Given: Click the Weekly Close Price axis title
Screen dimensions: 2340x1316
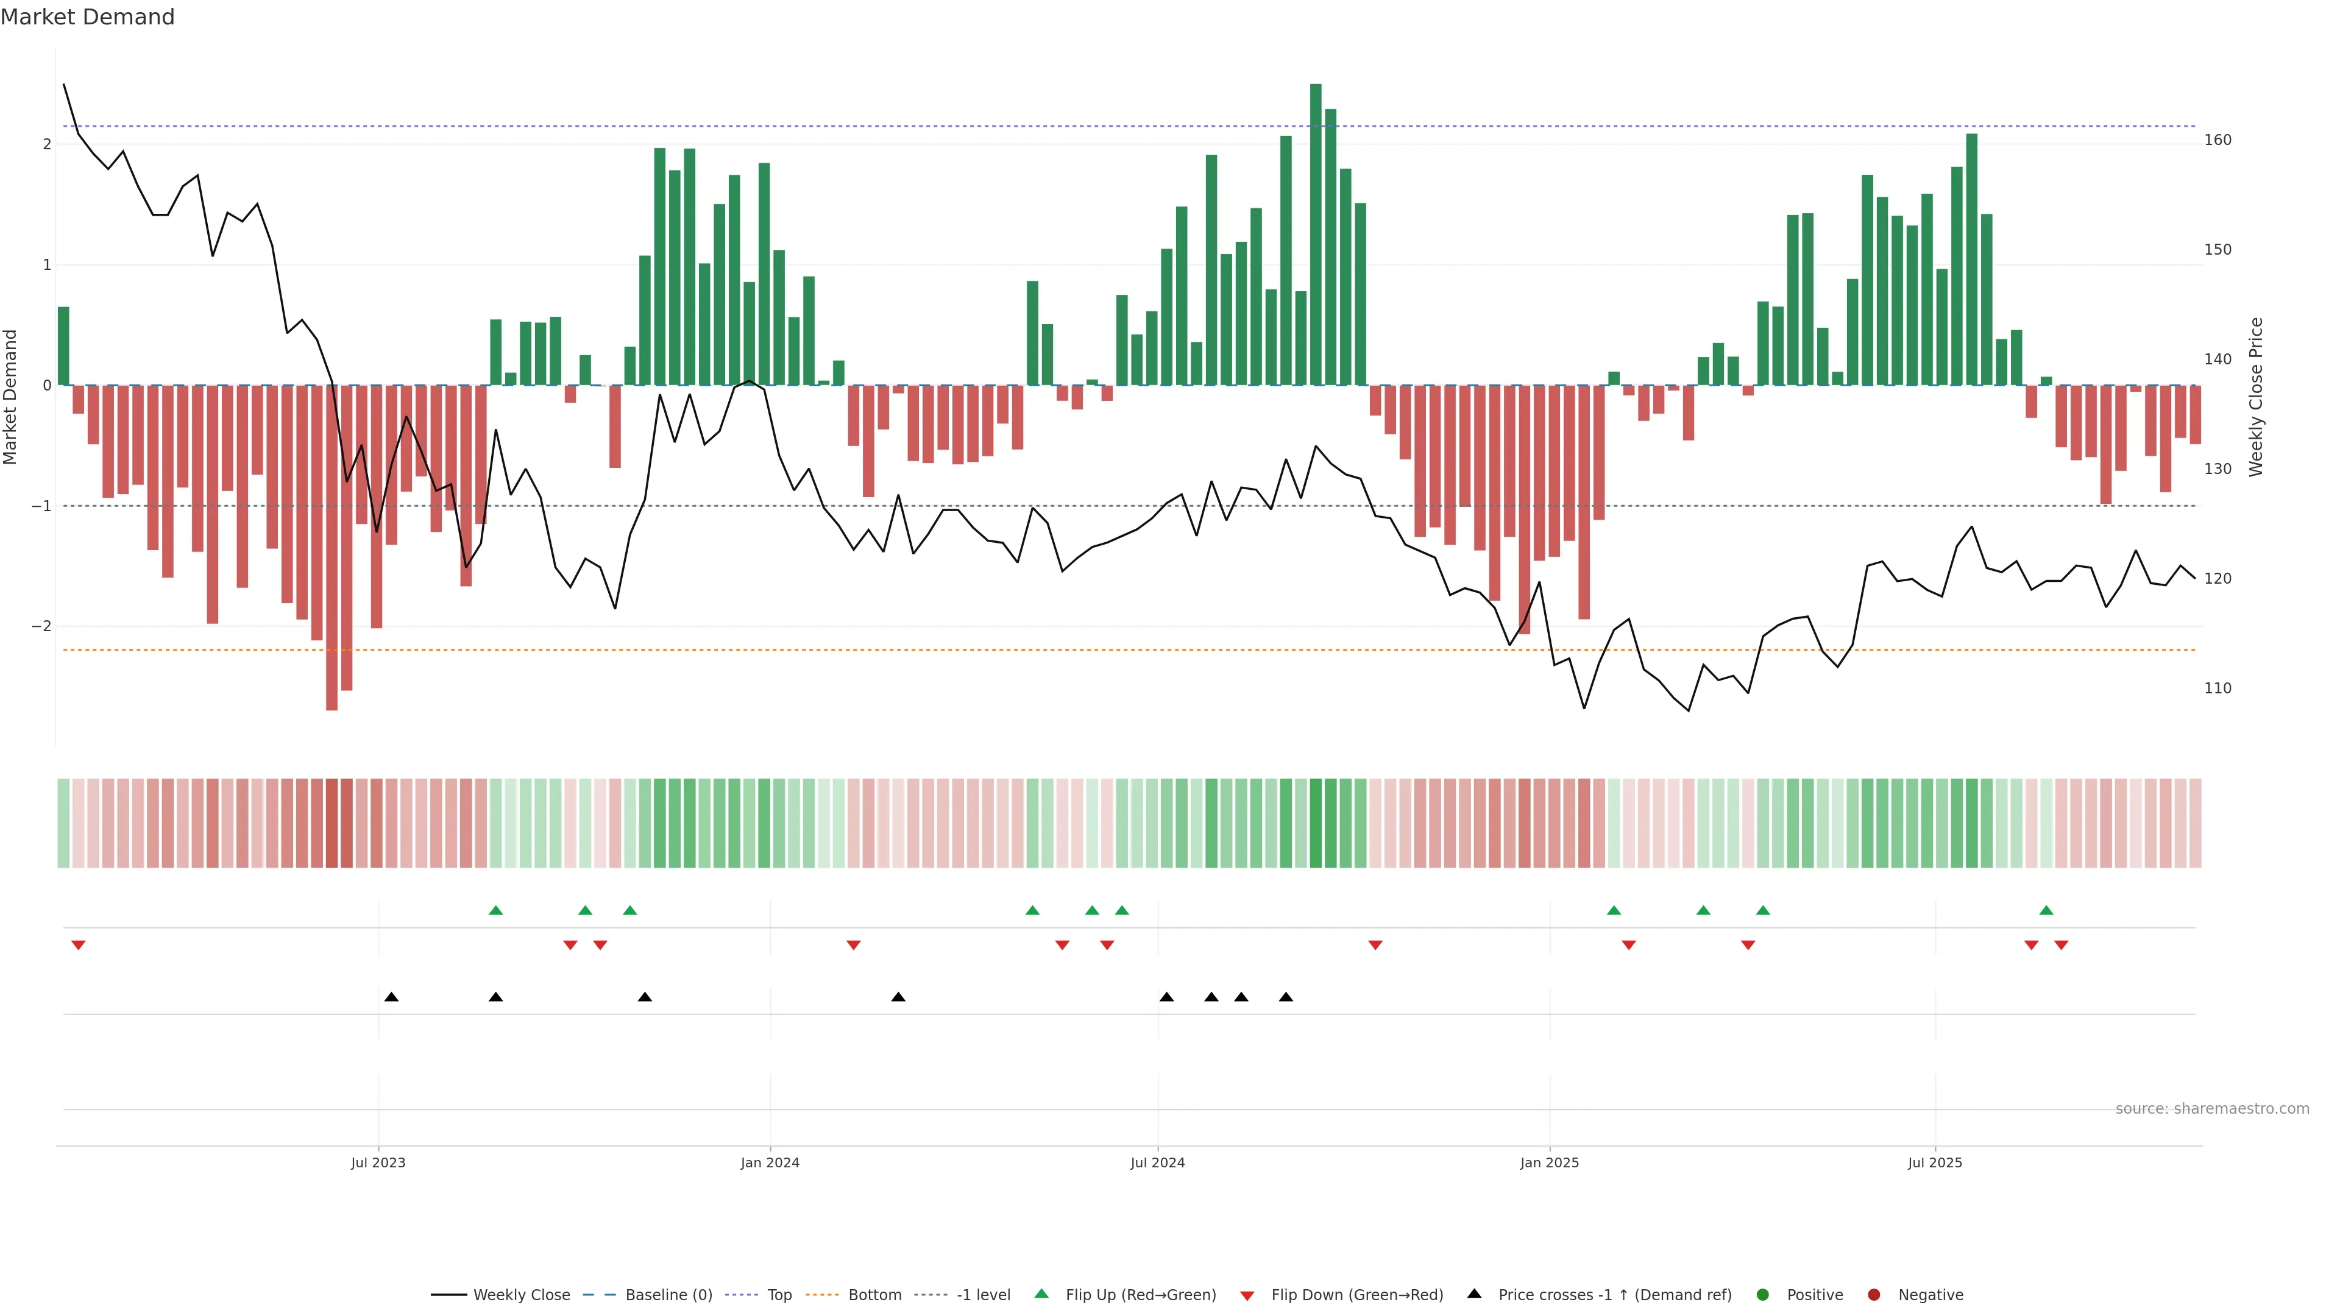Looking at the screenshot, I should click(x=2255, y=397).
